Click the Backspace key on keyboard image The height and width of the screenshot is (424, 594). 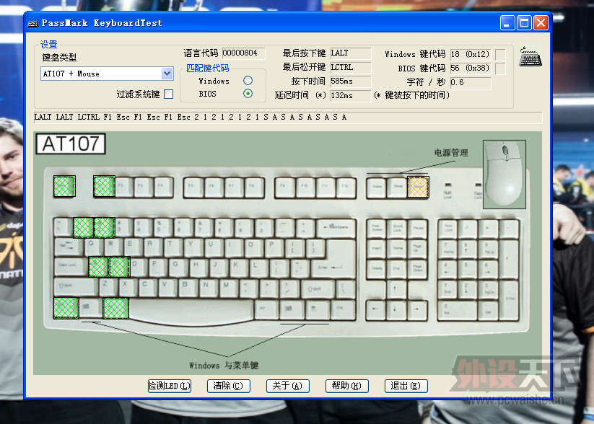pyautogui.click(x=336, y=227)
